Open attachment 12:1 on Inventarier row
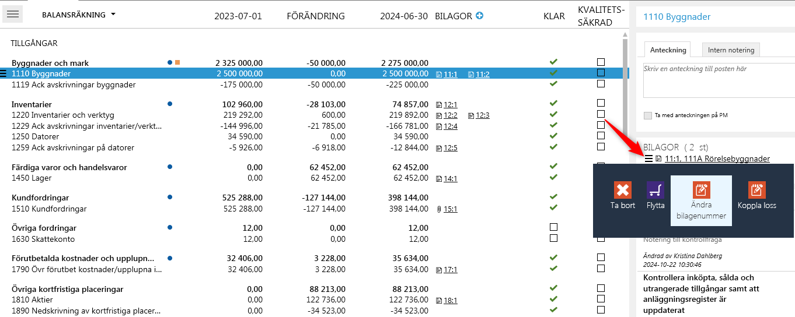Image resolution: width=795 pixels, height=317 pixels. (x=447, y=105)
